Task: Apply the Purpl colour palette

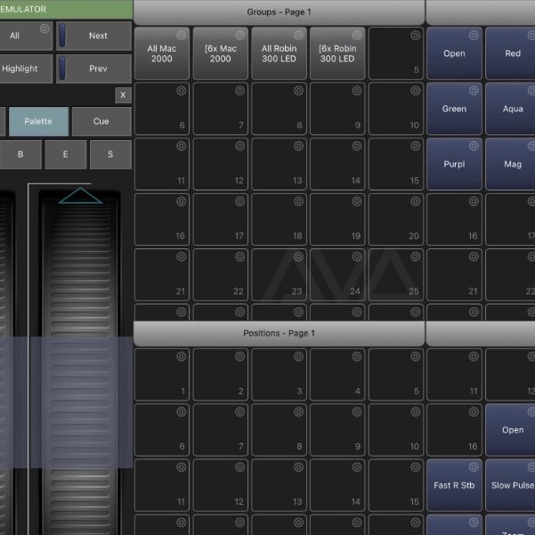Action: pos(454,164)
